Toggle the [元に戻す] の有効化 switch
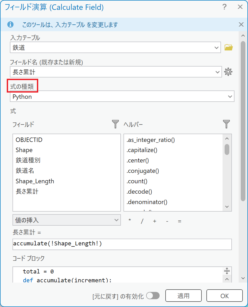Screen dimensions: 248x307 point(153,296)
